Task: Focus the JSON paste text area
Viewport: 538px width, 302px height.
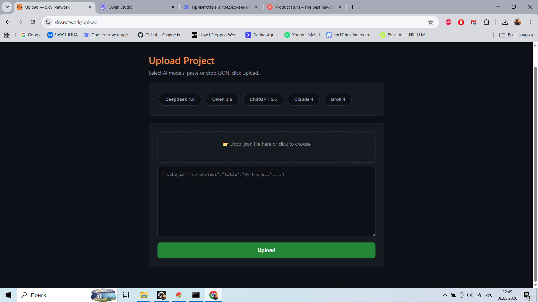Action: [x=266, y=202]
